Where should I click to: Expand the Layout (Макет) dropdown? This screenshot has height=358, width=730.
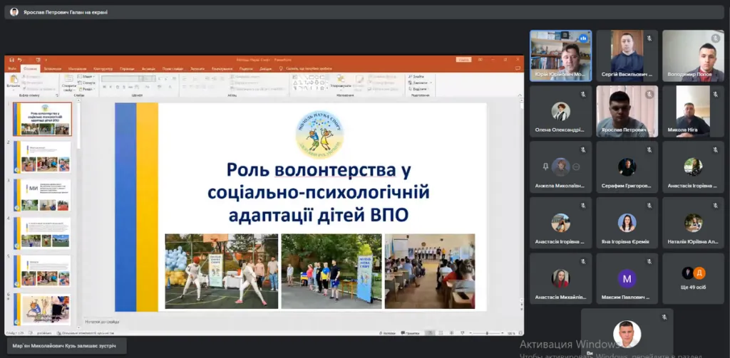87,76
